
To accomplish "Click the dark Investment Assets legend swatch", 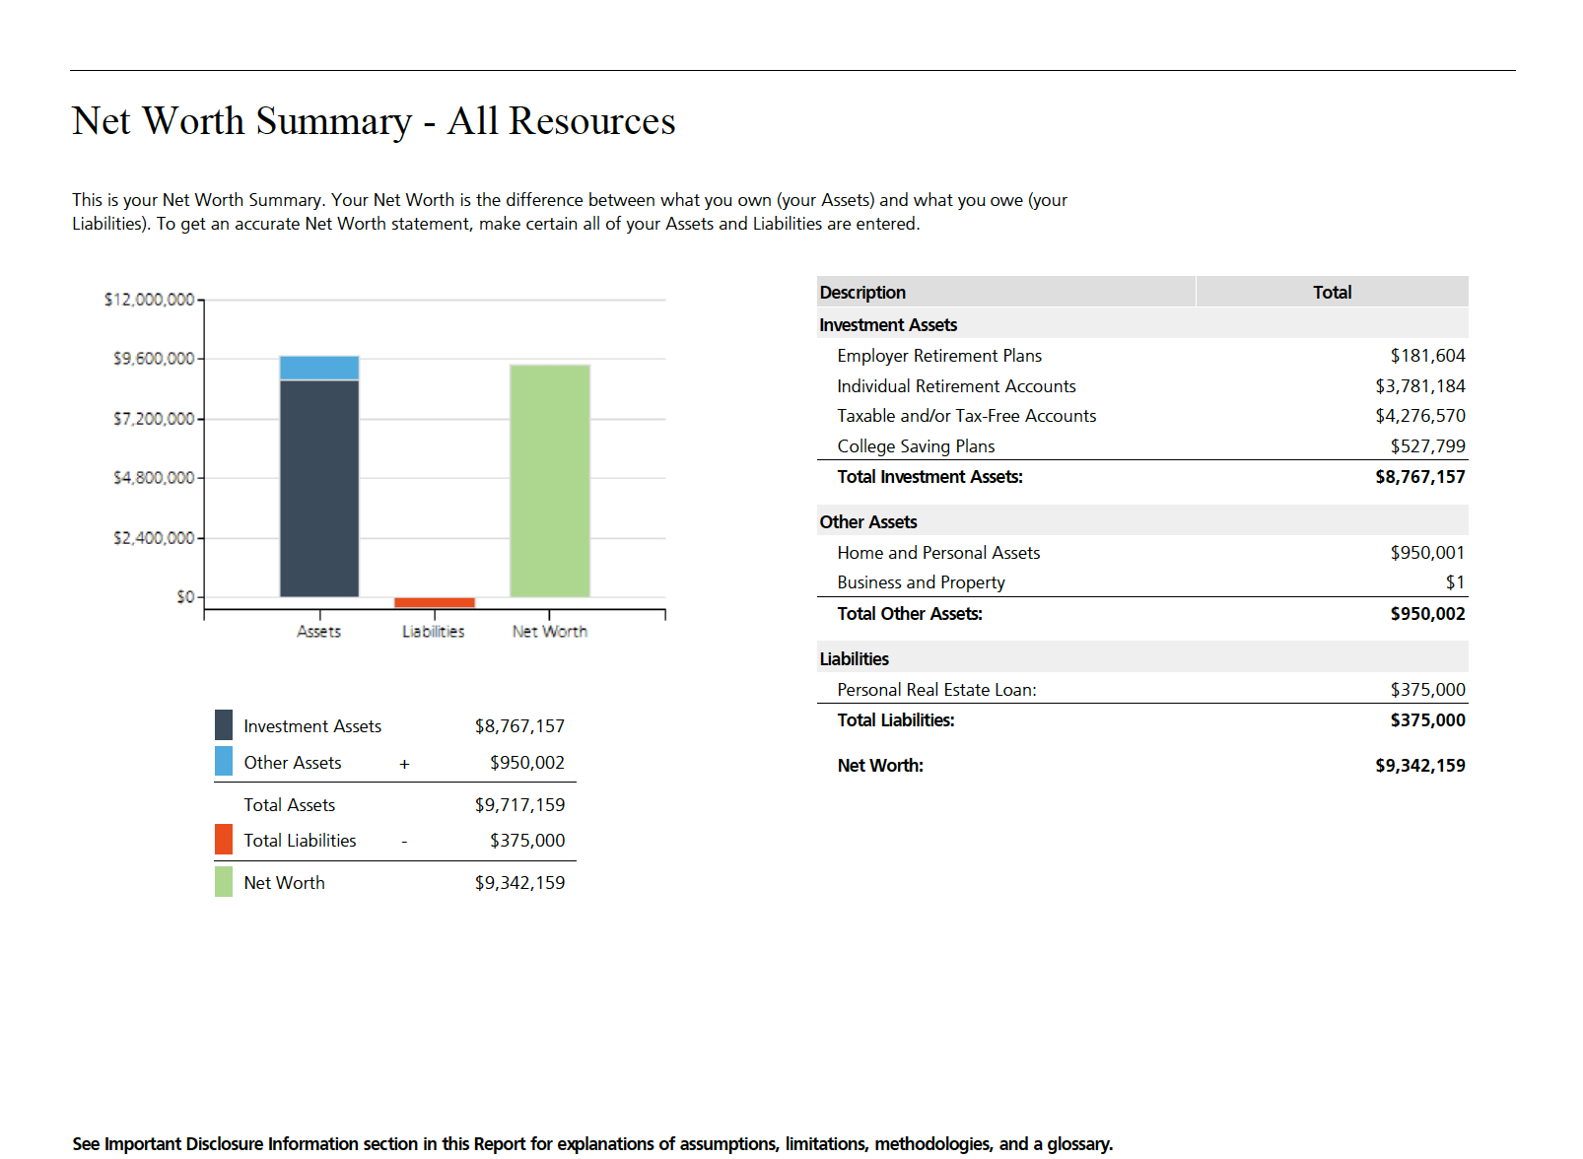I will pyautogui.click(x=224, y=725).
